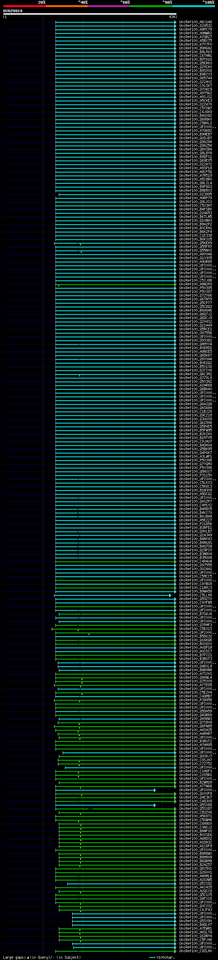Select hit UniRef100_B9HEB7
Screen dimensions: 218x960
click(x=196, y=134)
